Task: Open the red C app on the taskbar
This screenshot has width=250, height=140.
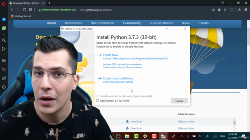Action: (154, 136)
